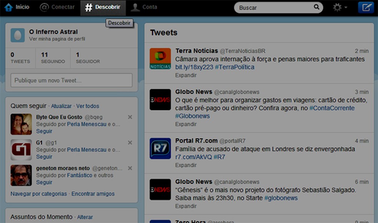378x223 pixels.
Task: View the 1 Seguidor count
Action: 88,58
